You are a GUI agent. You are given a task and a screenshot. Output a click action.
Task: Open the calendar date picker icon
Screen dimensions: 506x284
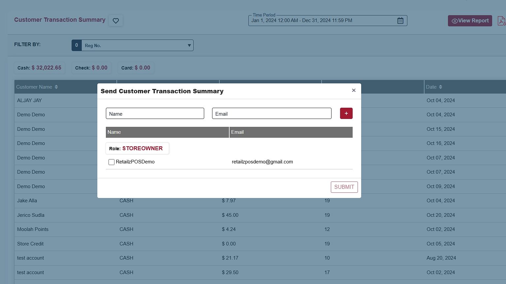[400, 21]
